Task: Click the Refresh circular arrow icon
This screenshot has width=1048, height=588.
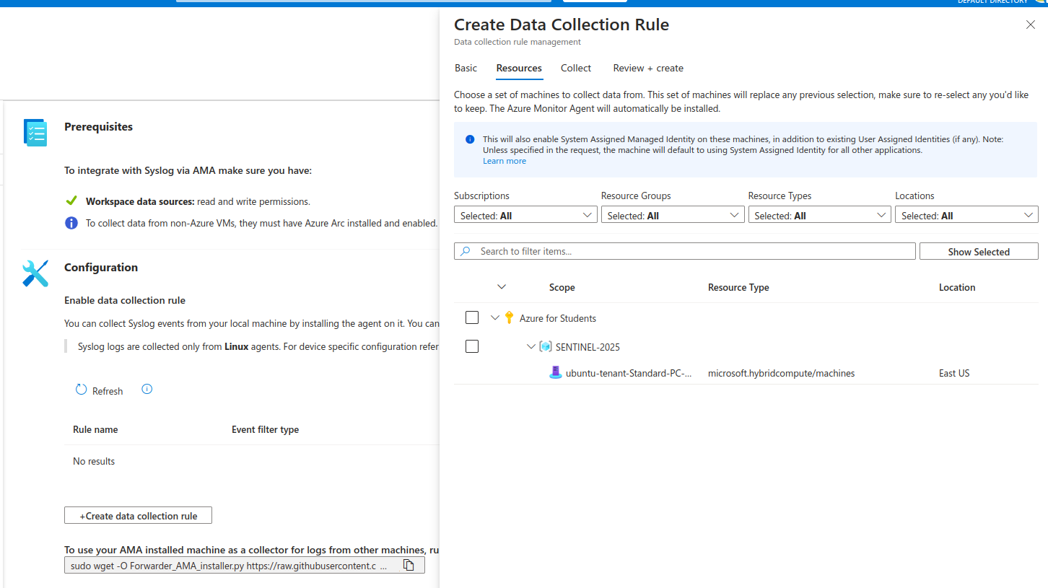Action: tap(82, 390)
